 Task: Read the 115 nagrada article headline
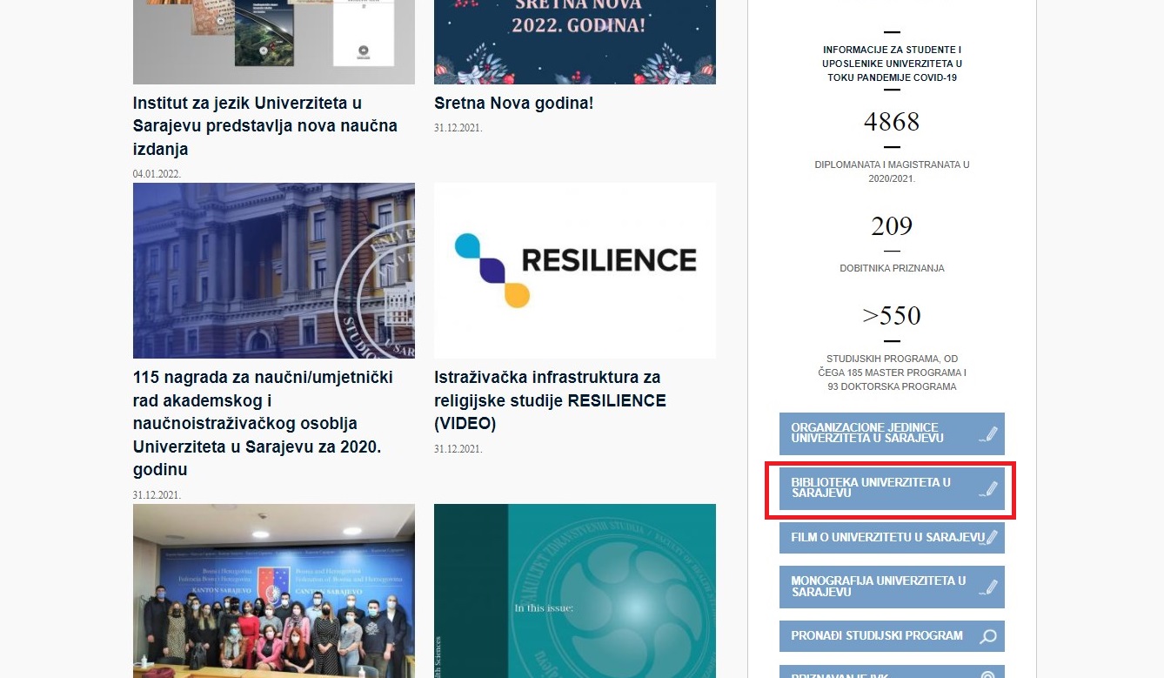tap(264, 423)
